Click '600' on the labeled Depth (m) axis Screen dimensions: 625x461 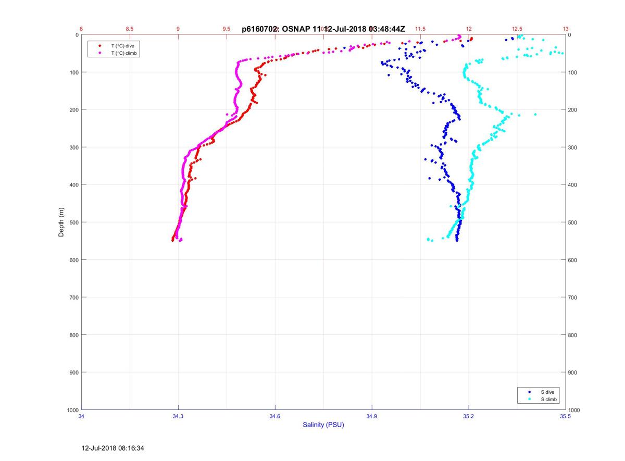(x=74, y=260)
